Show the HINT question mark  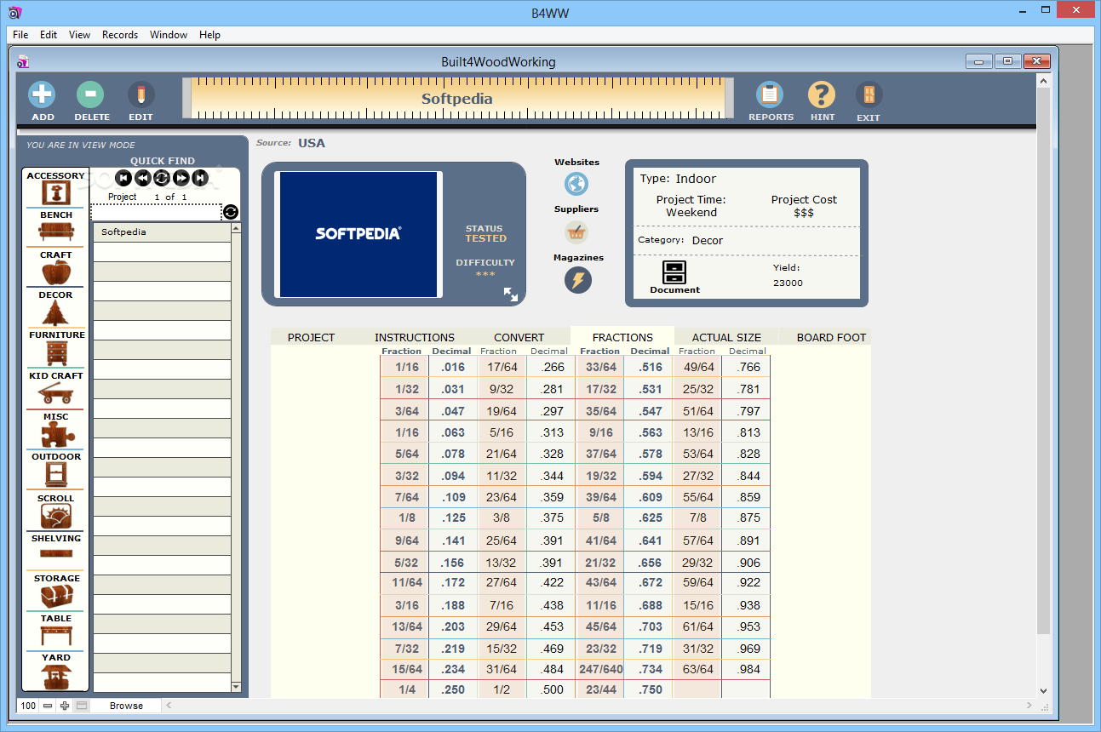coord(822,94)
